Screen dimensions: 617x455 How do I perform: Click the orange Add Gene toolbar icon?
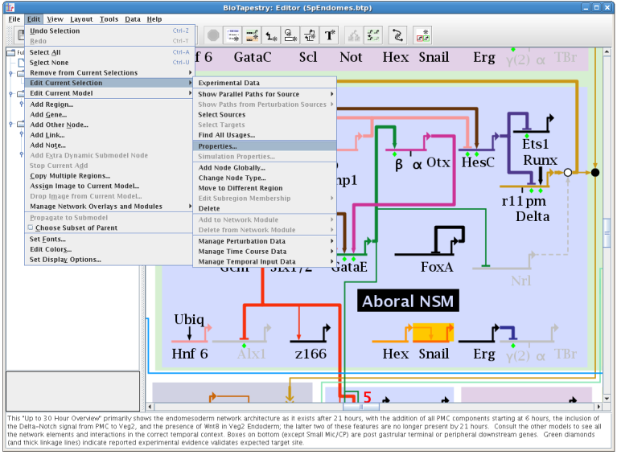pos(252,35)
